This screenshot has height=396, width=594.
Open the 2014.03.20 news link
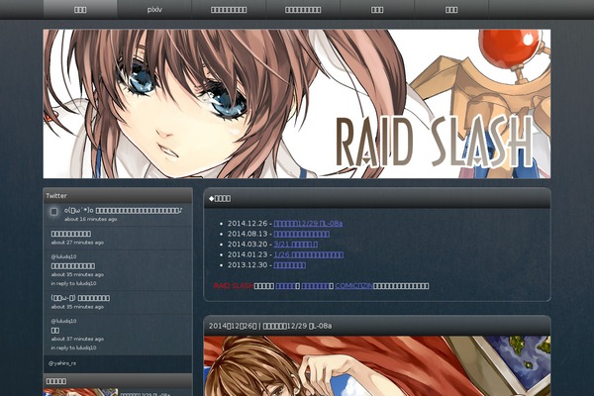pyautogui.click(x=295, y=245)
